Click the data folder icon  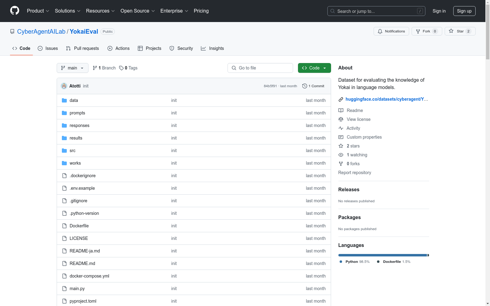pos(64,100)
